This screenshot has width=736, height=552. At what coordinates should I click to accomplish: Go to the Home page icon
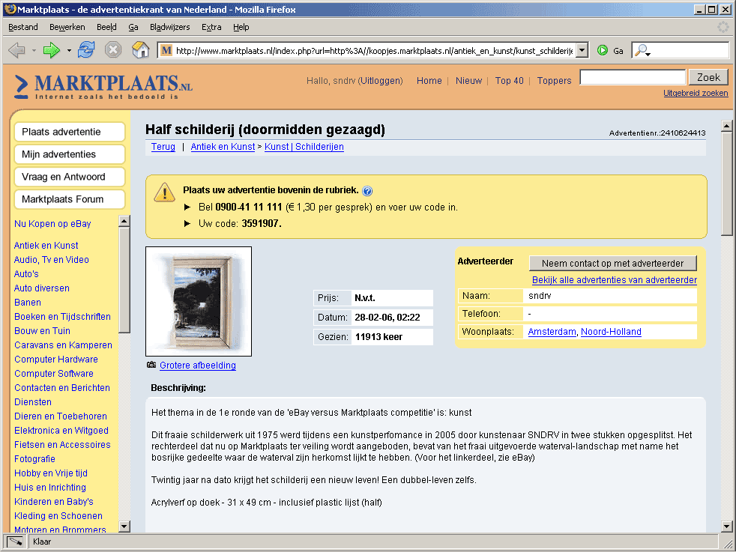click(140, 49)
